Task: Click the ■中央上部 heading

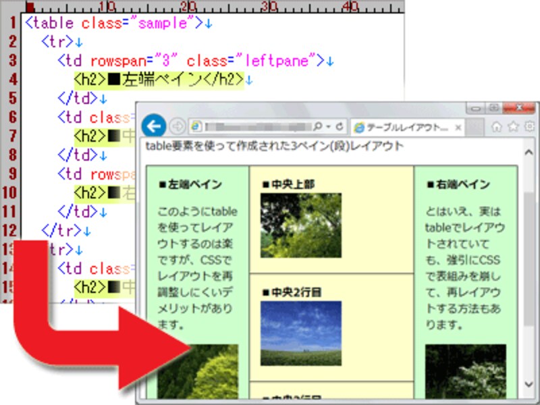Action: [288, 184]
